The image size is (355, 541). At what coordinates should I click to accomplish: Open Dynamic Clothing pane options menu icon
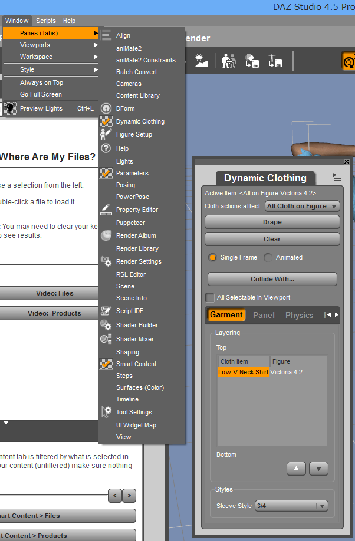coord(337,177)
